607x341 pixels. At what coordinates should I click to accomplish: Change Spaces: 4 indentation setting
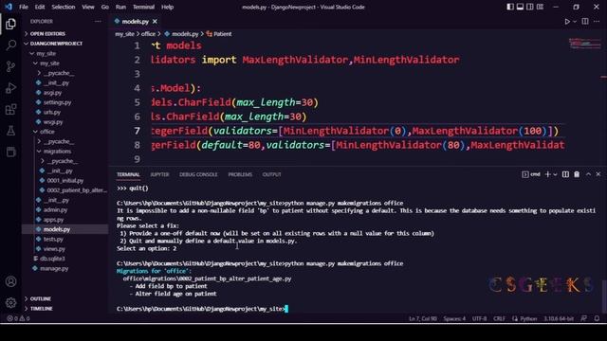pos(454,318)
